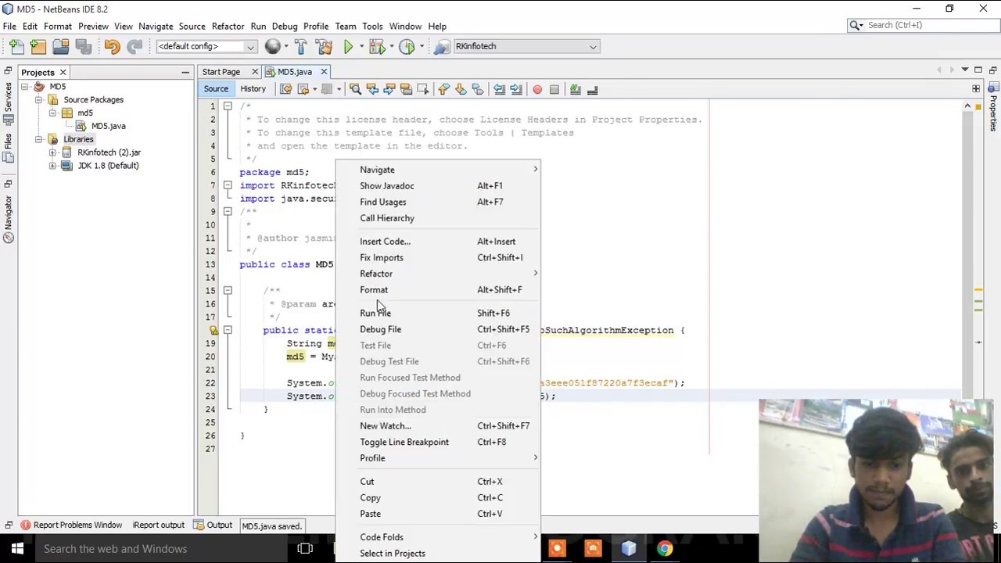Click the Last Edit icon in the editor toolbar
1001x563 pixels.
(x=286, y=89)
